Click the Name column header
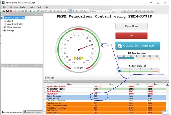 coord(70,84)
